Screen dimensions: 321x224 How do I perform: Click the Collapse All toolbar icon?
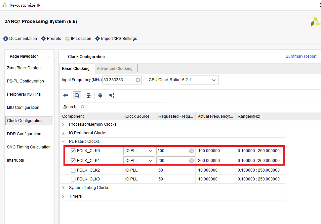pos(89,95)
